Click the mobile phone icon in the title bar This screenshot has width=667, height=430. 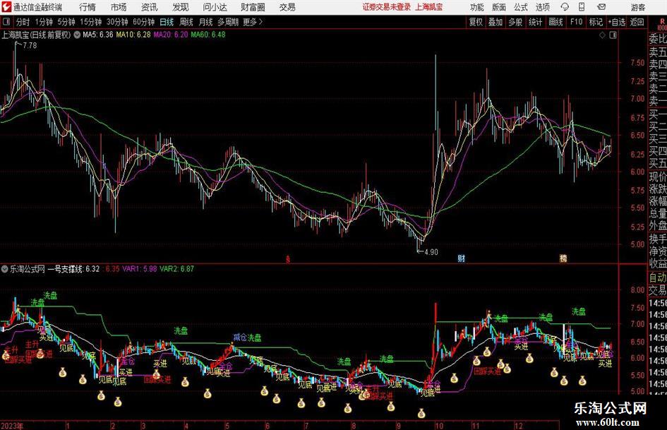[x=582, y=7]
